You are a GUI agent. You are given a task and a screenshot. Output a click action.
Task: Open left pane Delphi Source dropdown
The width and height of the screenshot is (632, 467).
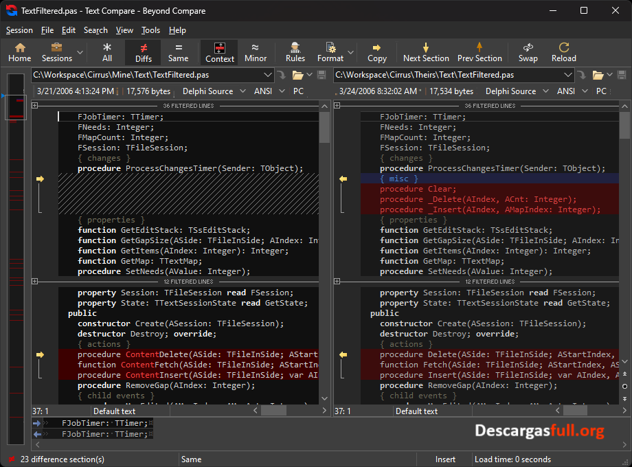point(211,91)
